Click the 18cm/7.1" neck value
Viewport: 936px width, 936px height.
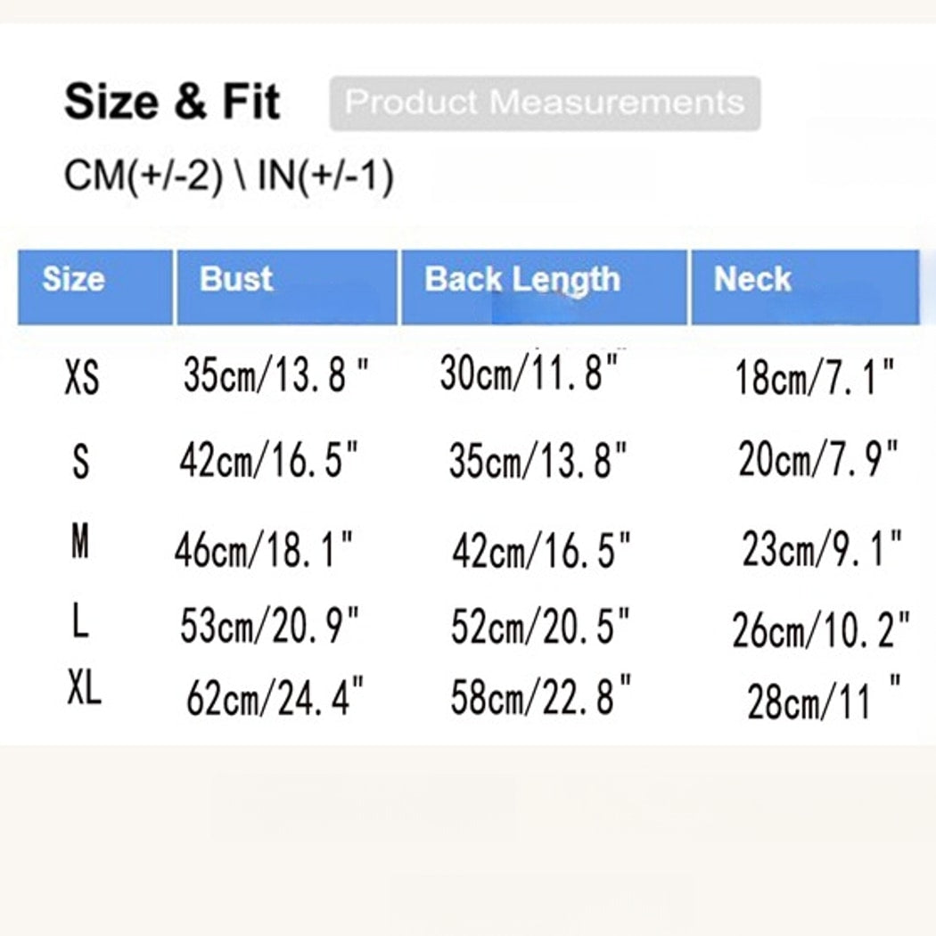pos(815,377)
